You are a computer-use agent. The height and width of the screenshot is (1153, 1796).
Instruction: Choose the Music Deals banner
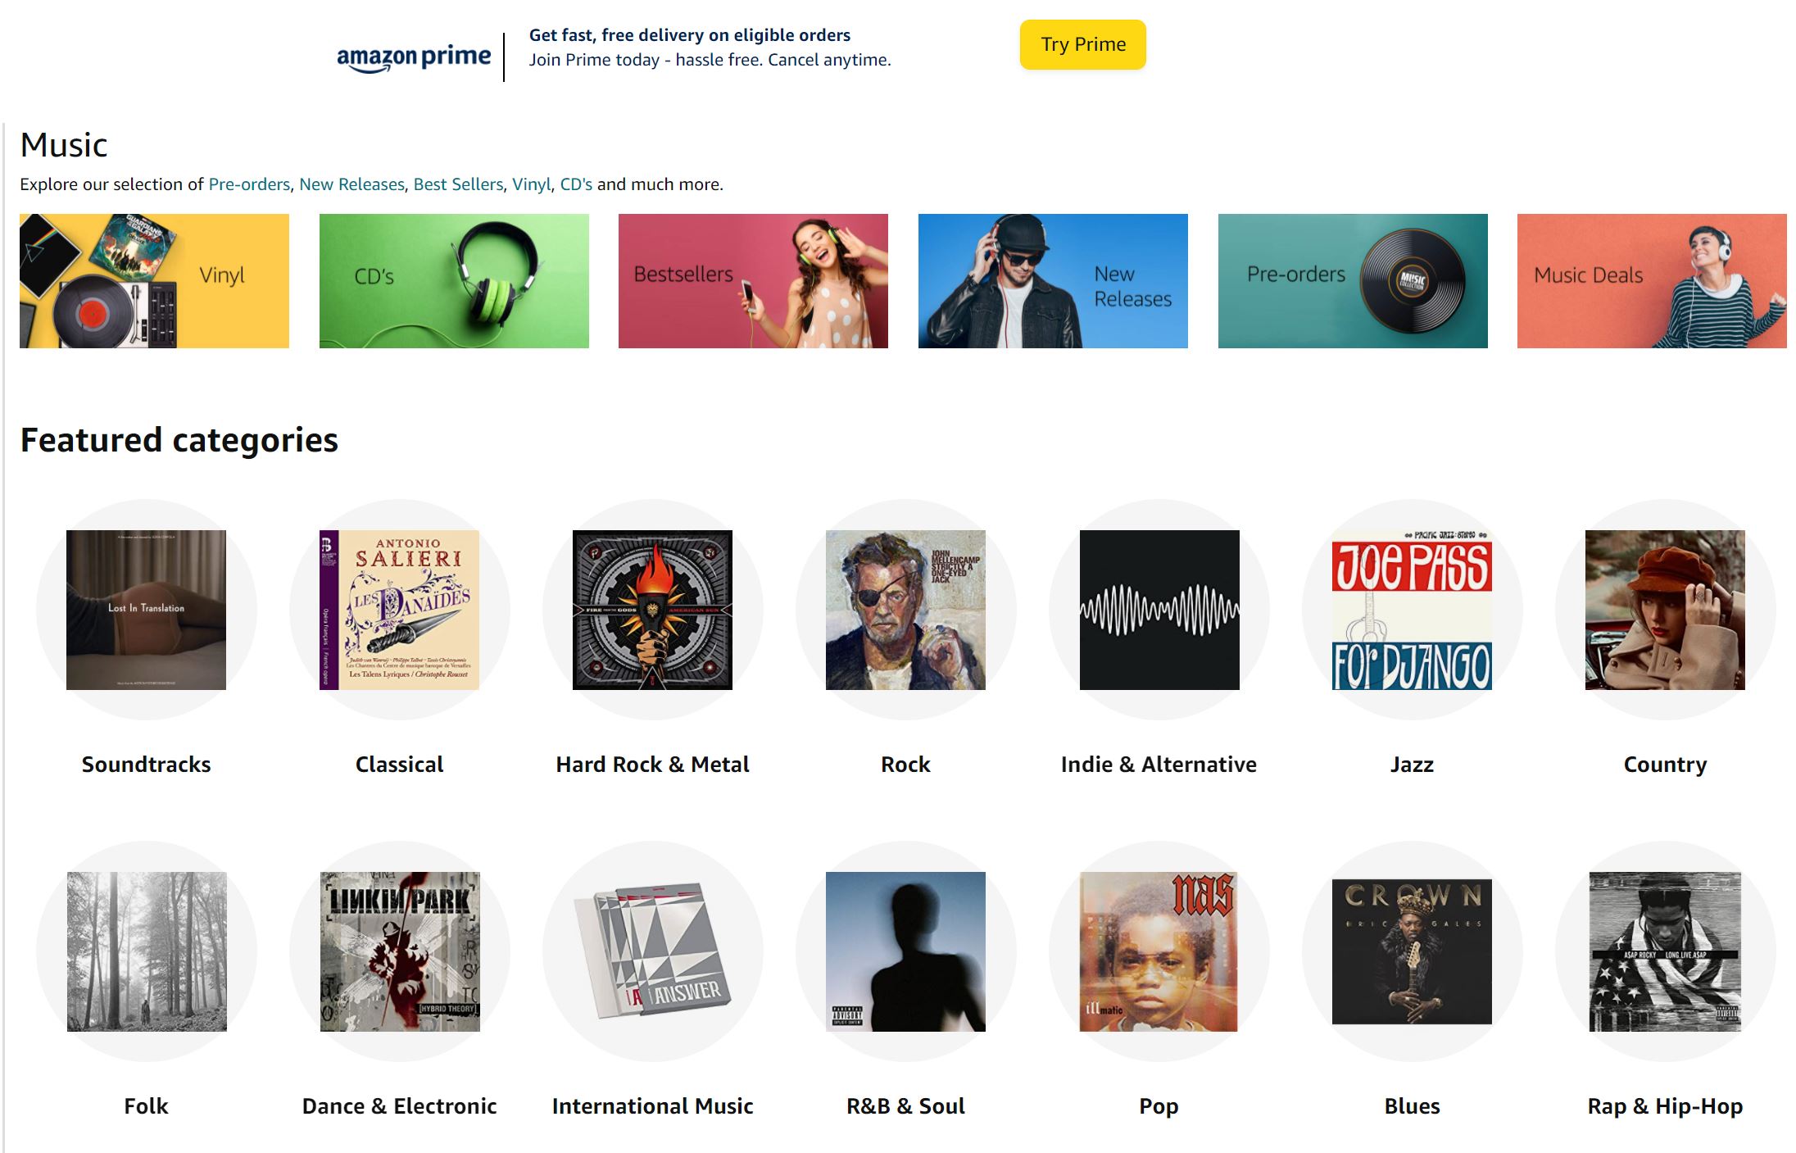coord(1652,281)
